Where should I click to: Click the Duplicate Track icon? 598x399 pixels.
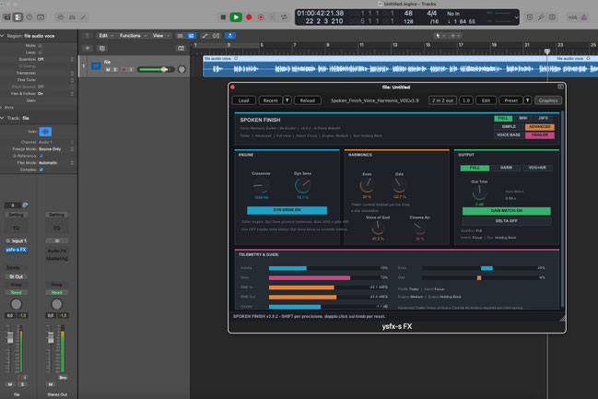pyautogui.click(x=102, y=48)
